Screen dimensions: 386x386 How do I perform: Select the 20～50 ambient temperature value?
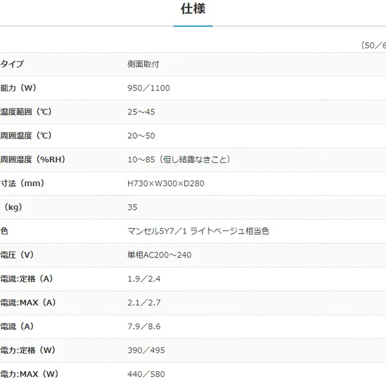pos(141,136)
